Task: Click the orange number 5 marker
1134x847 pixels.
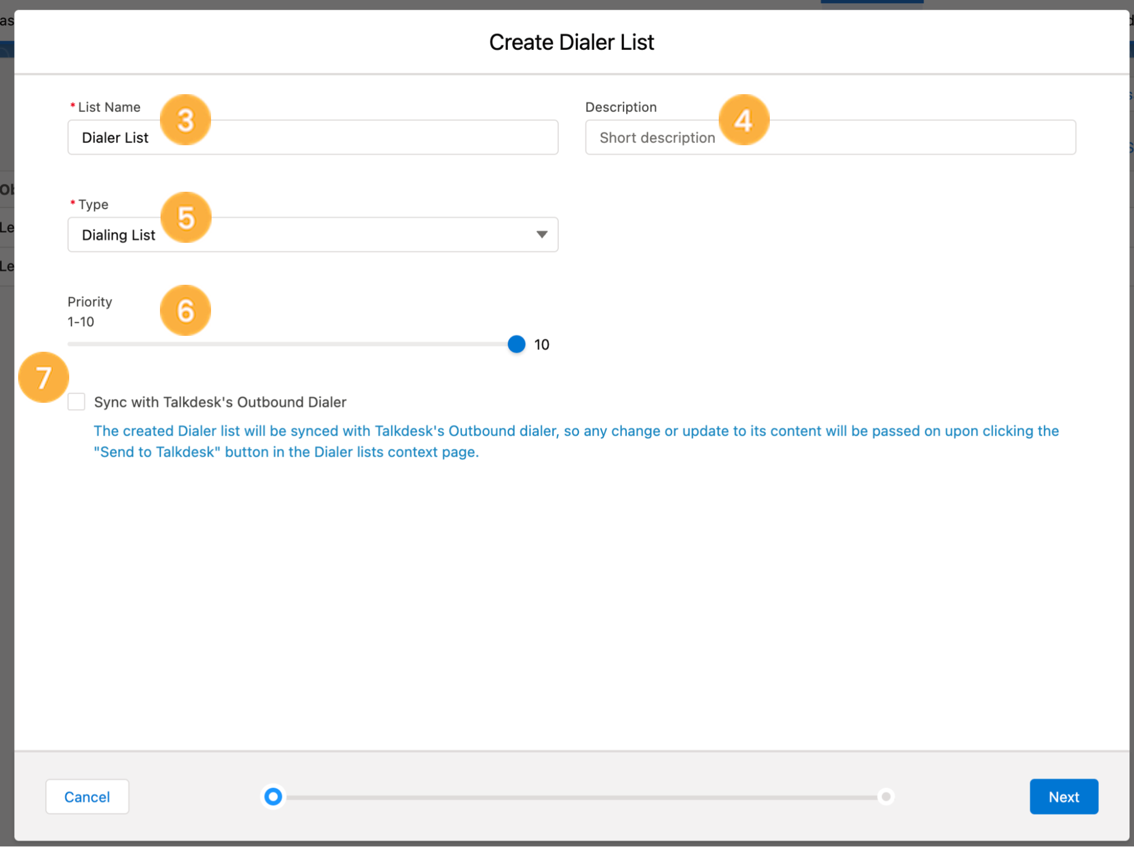Action: point(185,217)
